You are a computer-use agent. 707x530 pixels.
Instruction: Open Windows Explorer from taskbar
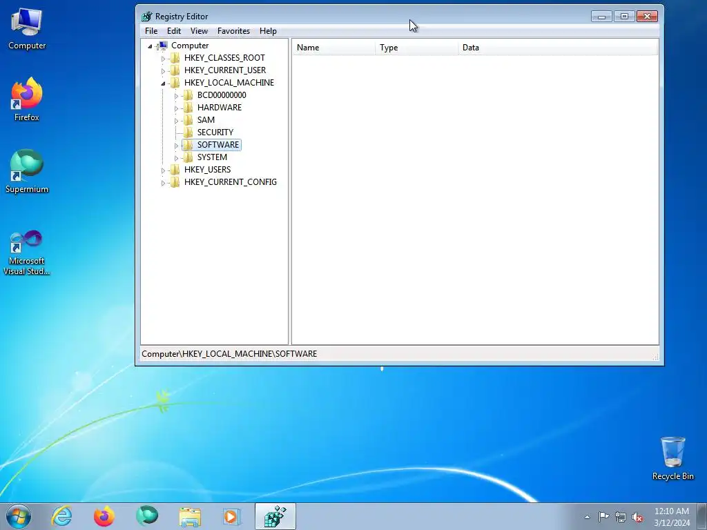tap(190, 516)
